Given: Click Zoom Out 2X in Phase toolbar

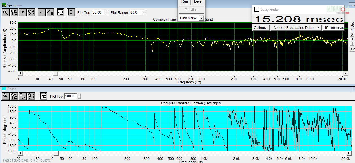Looking at the screenshot, I should [x=23, y=96].
